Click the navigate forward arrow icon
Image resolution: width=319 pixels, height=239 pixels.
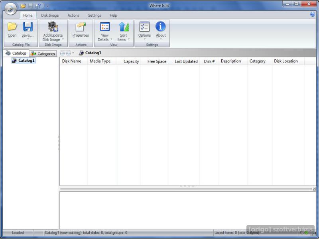(68, 53)
